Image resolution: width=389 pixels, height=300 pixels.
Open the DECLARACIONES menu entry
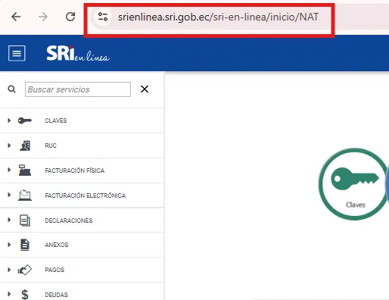pyautogui.click(x=69, y=220)
